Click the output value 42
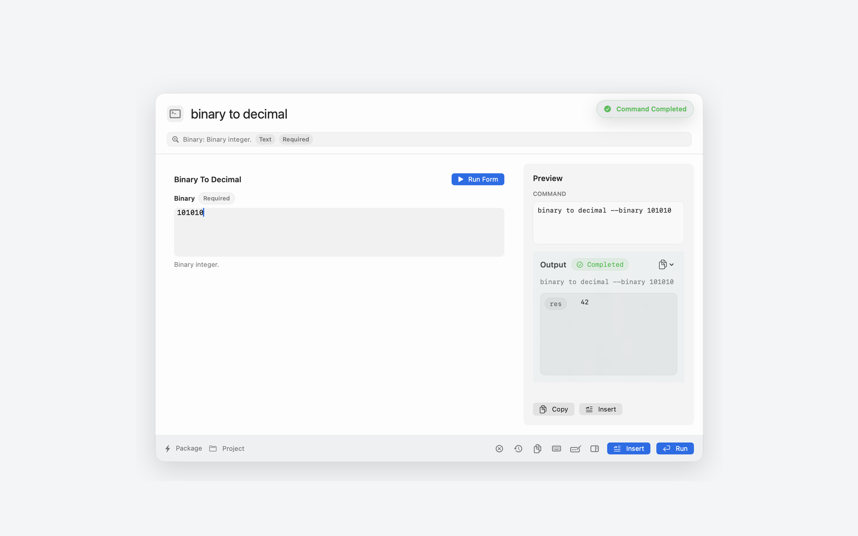 [x=585, y=302]
